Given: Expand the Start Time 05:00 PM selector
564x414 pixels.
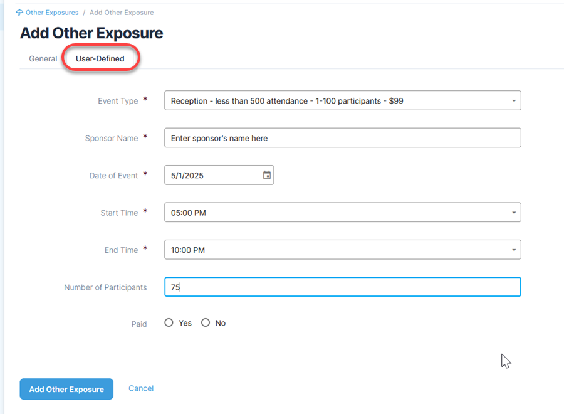Looking at the screenshot, I should 342,213.
